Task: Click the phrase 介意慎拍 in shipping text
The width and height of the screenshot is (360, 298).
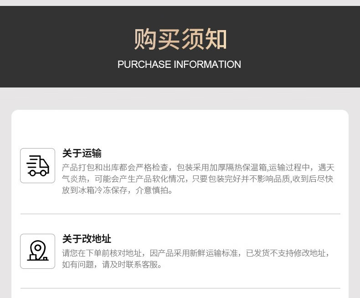Action: click(x=152, y=190)
